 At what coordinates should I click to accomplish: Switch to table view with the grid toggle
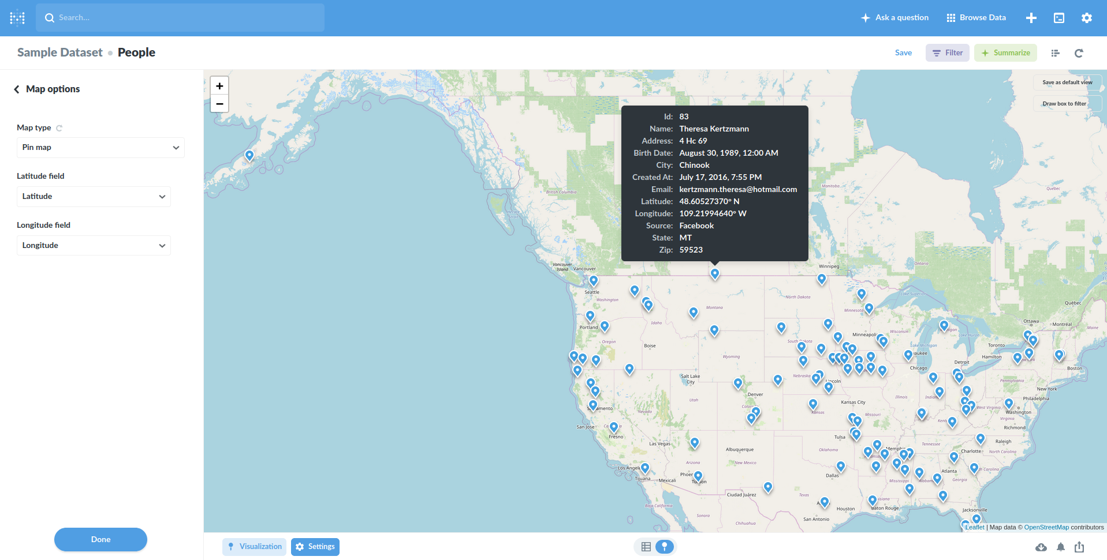click(x=646, y=546)
